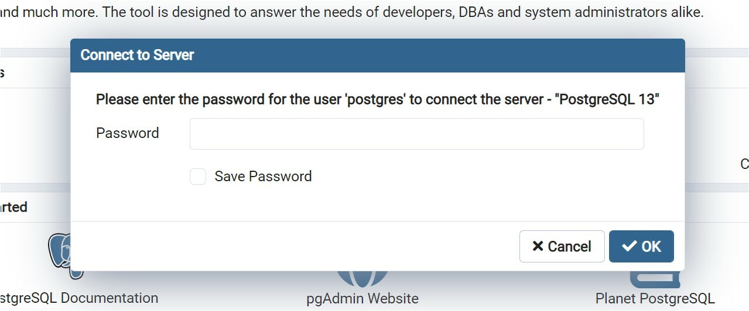The image size is (749, 311).
Task: Enable the Save Password checkbox
Action: pyautogui.click(x=198, y=177)
